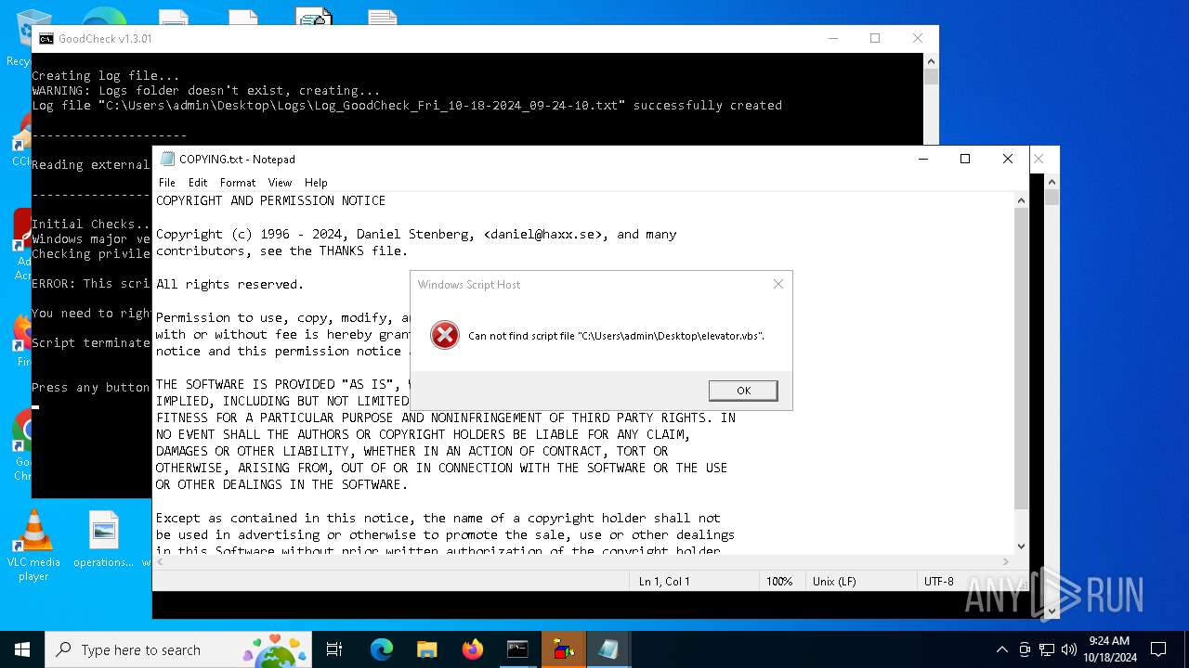Click the volume tray icon
The image size is (1189, 668).
click(1068, 649)
